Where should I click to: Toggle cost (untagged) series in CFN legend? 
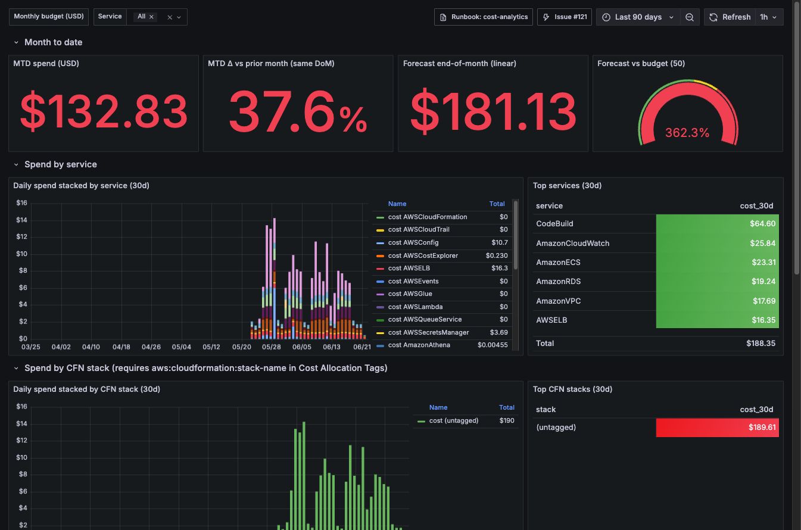(453, 420)
